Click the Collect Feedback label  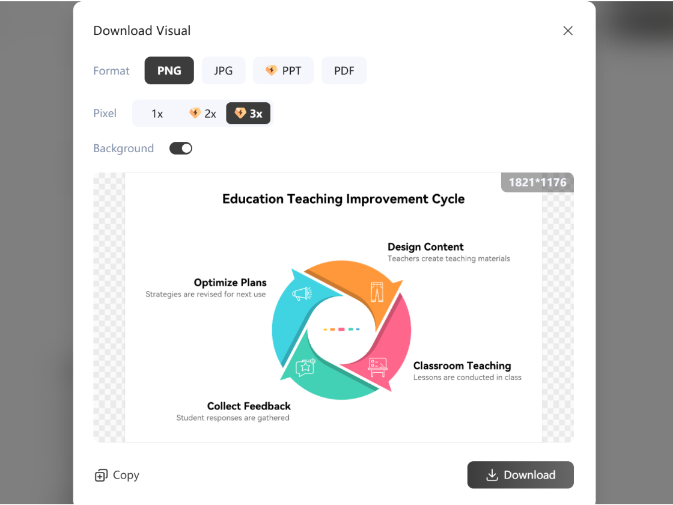[x=249, y=406]
